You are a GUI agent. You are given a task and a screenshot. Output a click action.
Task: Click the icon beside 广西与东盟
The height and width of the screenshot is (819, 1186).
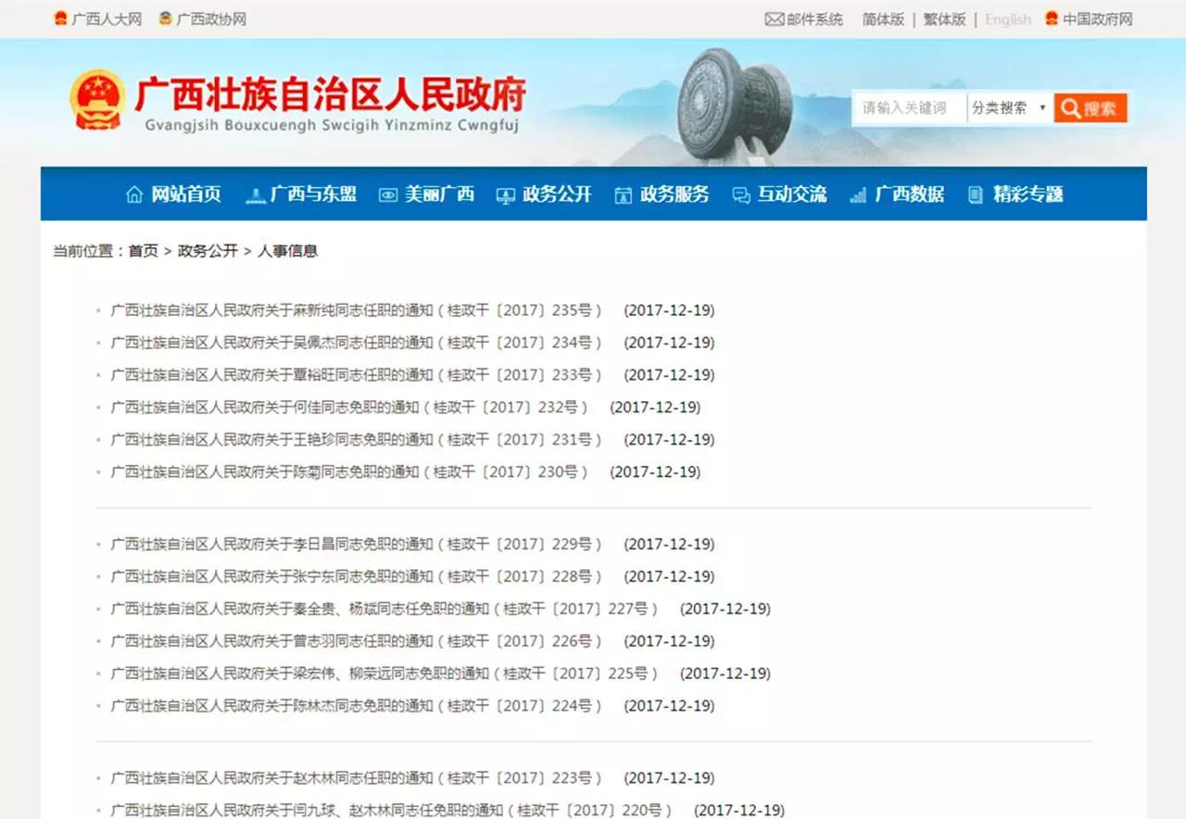(255, 195)
